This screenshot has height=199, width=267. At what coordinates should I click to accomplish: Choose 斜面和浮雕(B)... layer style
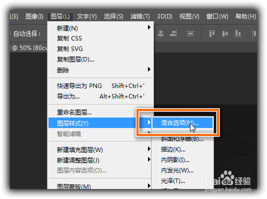tap(182, 139)
